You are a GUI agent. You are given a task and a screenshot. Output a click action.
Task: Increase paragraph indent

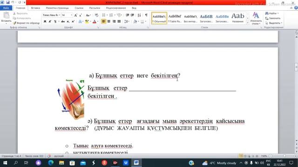click(x=132, y=15)
